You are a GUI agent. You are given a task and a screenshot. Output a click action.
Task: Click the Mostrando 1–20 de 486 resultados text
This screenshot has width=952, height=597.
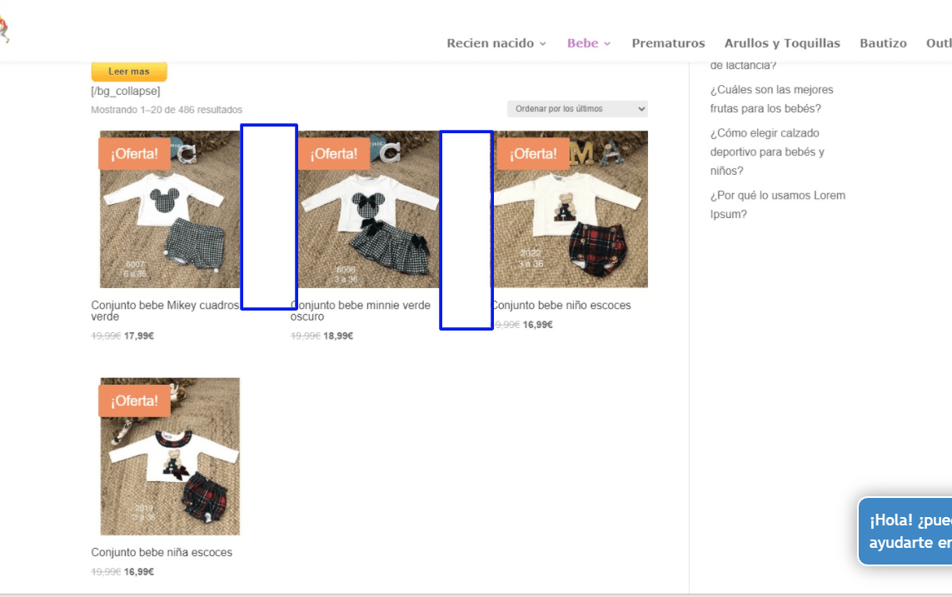(x=167, y=110)
